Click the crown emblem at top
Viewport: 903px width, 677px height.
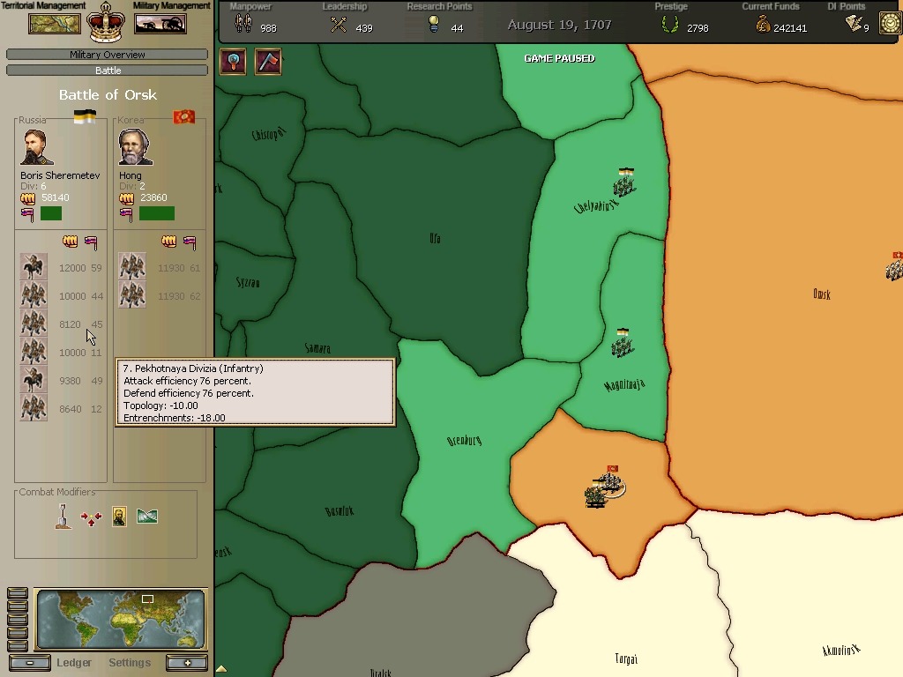click(106, 23)
